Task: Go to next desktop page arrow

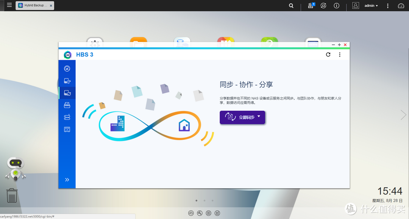Action: click(403, 115)
